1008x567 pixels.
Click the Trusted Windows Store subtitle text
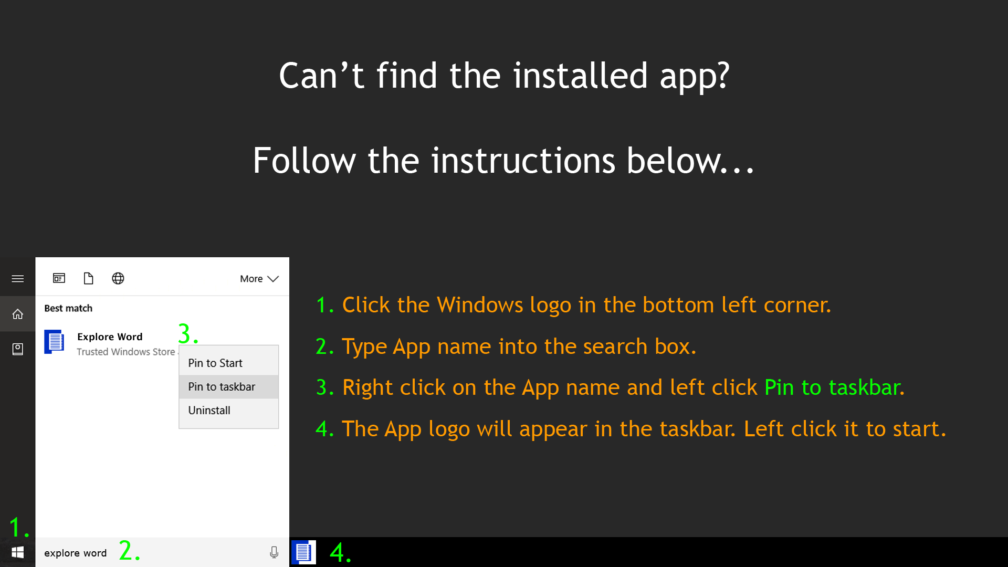125,352
